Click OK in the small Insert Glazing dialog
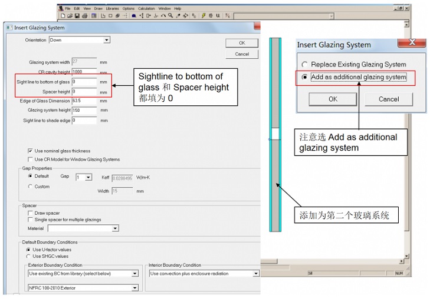Image resolution: width=430 pixels, height=299 pixels. pyautogui.click(x=333, y=99)
